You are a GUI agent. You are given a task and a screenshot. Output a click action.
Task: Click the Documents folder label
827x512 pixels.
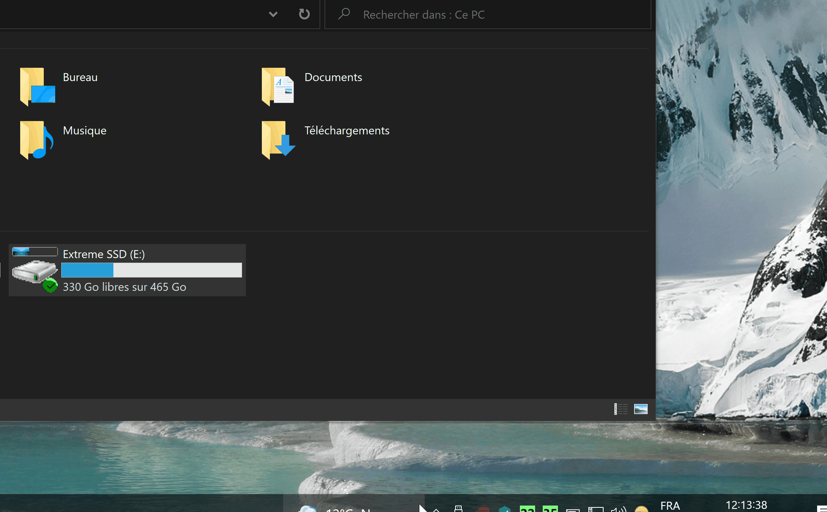tap(333, 77)
